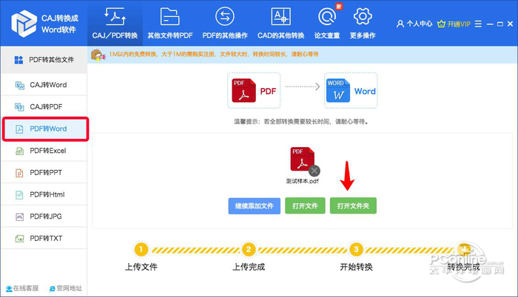Image resolution: width=518 pixels, height=297 pixels.
Task: Select PDF转JPG in sidebar
Action: pyautogui.click(x=44, y=216)
